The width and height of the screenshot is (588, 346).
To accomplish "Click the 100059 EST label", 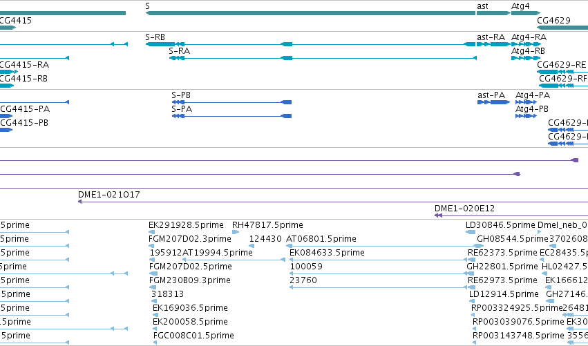I will (x=306, y=267).
